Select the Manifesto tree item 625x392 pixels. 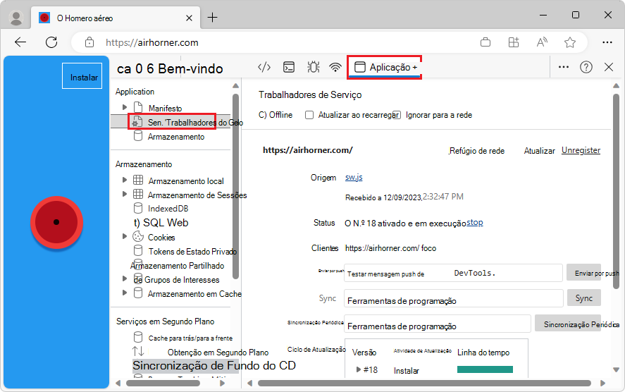point(165,108)
